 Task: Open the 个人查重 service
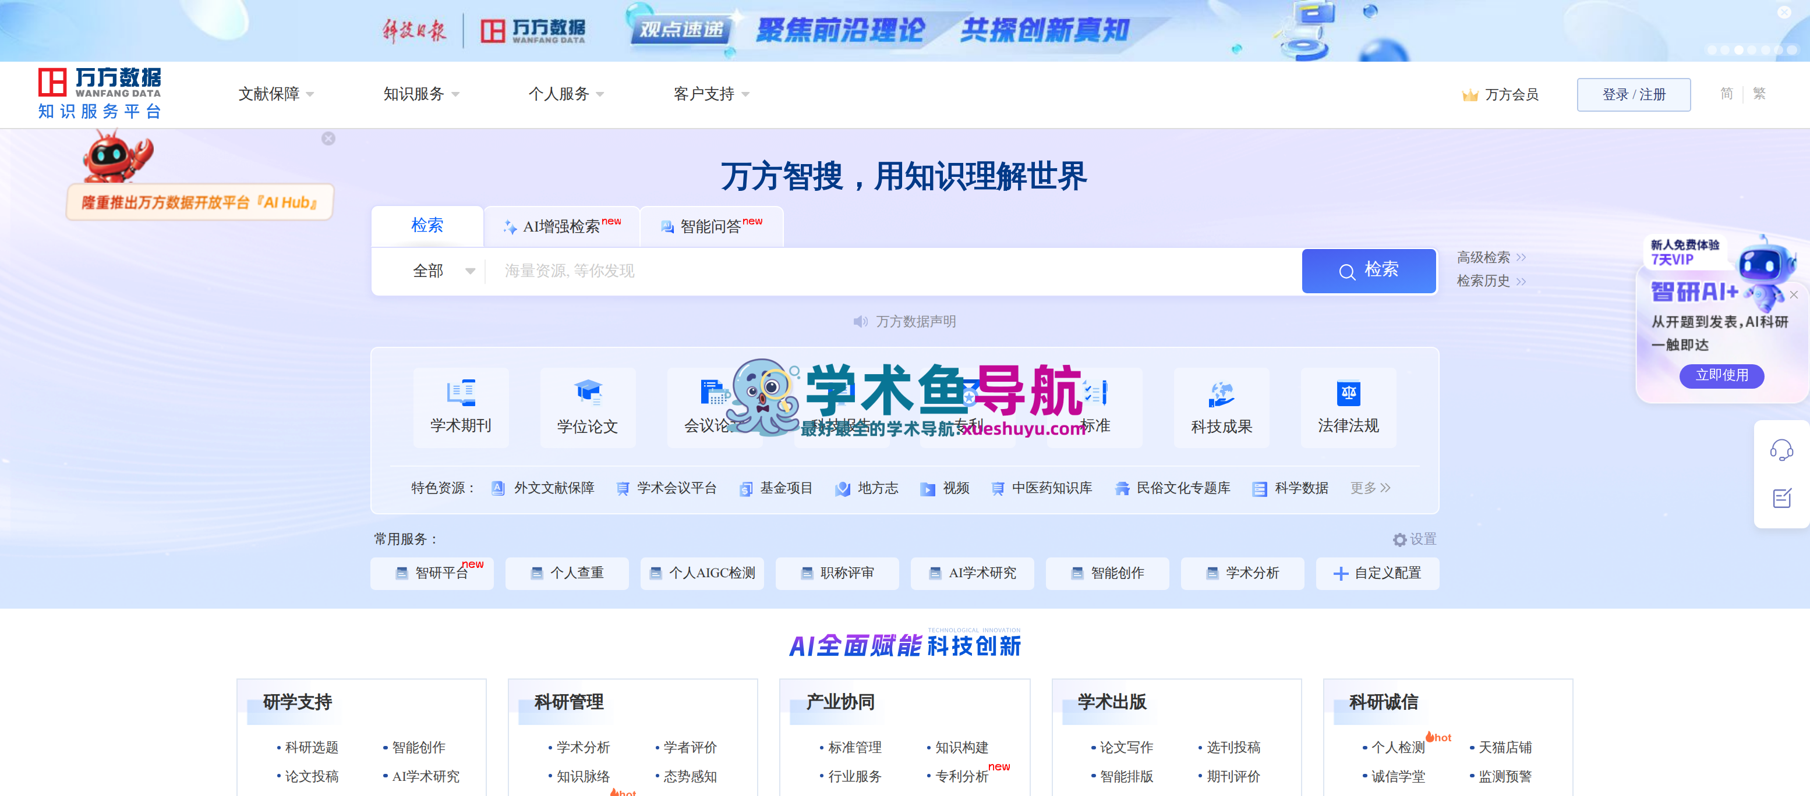pos(567,574)
